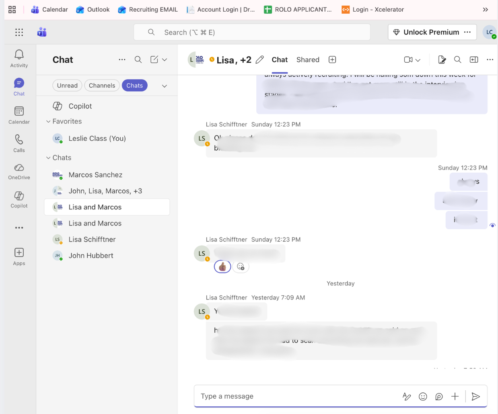This screenshot has height=414, width=498.
Task: Open Copilot chat in list
Action: pyautogui.click(x=107, y=106)
